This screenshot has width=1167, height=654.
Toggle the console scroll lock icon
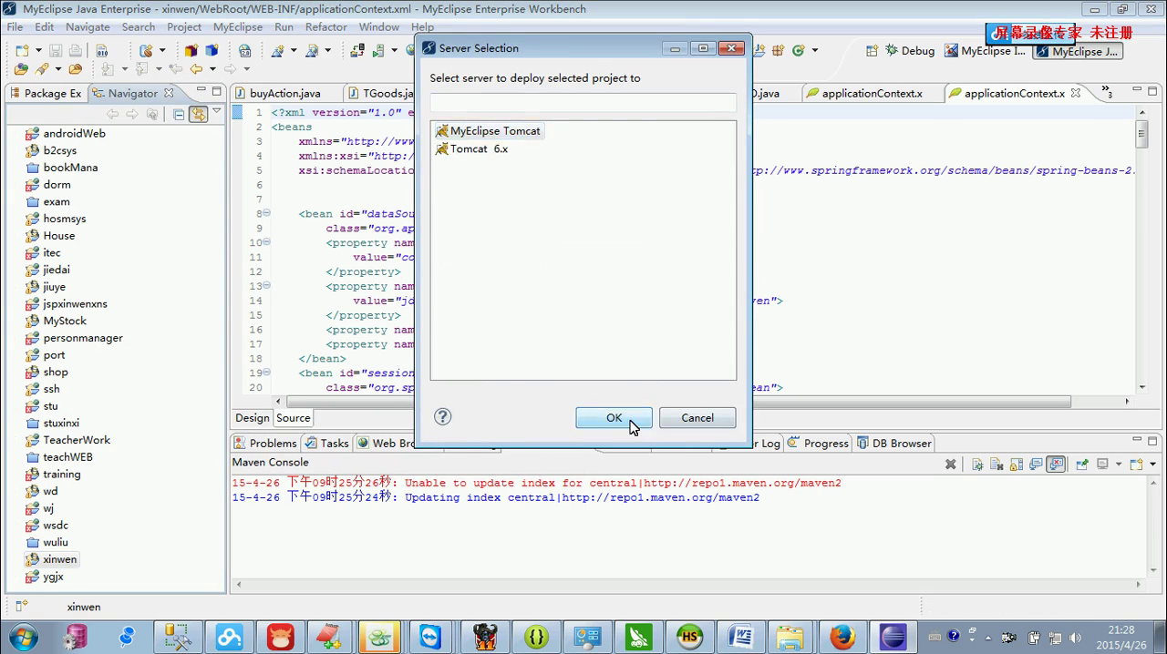(x=1017, y=465)
